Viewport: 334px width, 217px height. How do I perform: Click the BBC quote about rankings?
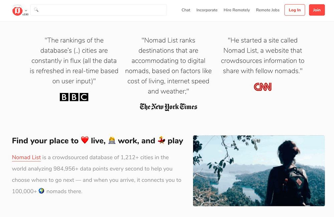click(x=74, y=61)
